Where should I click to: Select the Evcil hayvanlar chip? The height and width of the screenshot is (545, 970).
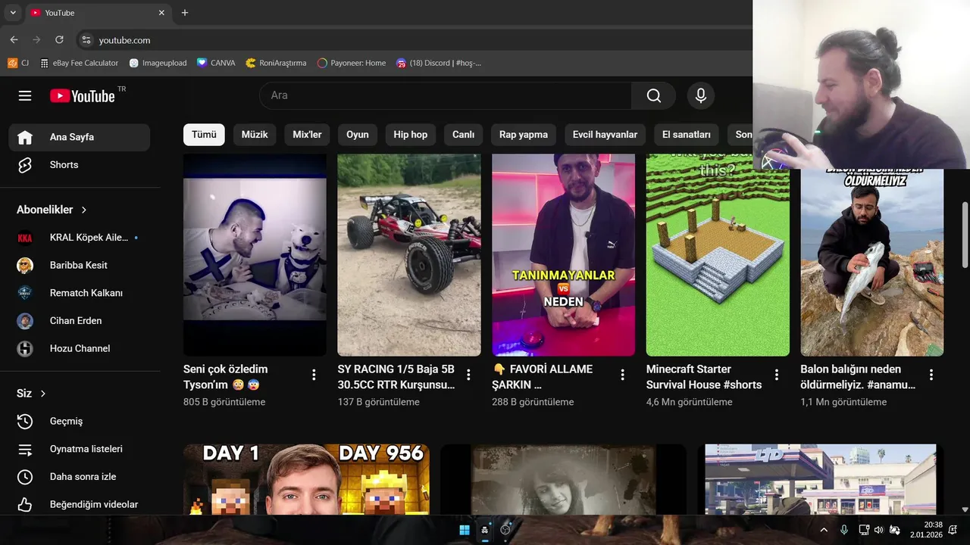(x=605, y=135)
